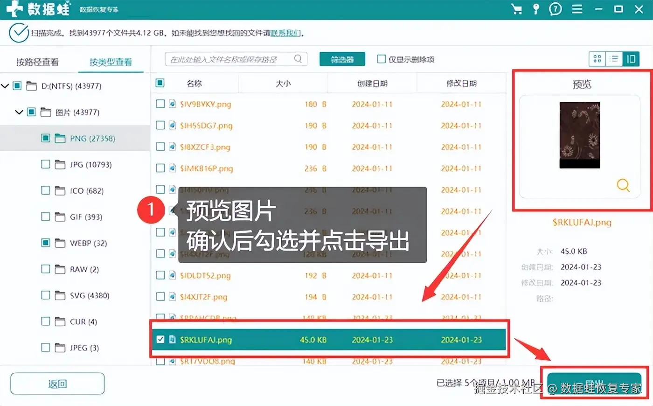Select the $IH5SDG7.png file name
653x406 pixels.
206,126
